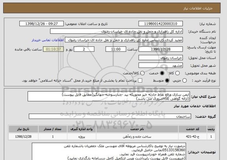
Task: Click the نام دستگاه خریدار field
Action: click(116, 31)
